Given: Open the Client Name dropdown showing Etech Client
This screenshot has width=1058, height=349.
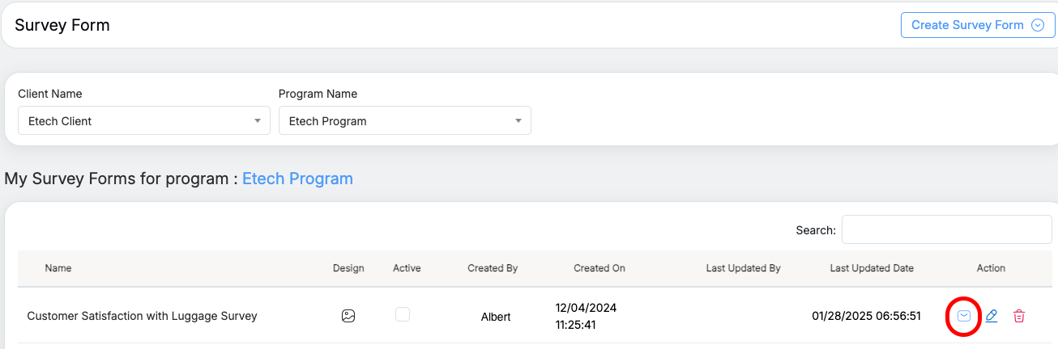Looking at the screenshot, I should pyautogui.click(x=144, y=121).
